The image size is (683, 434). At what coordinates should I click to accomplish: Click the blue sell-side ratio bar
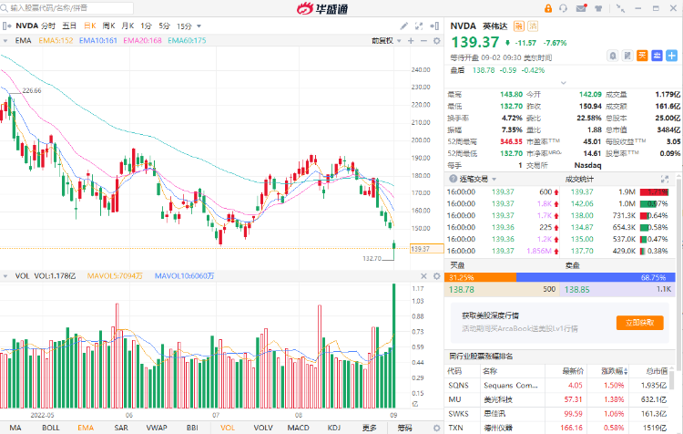pyautogui.click(x=596, y=277)
